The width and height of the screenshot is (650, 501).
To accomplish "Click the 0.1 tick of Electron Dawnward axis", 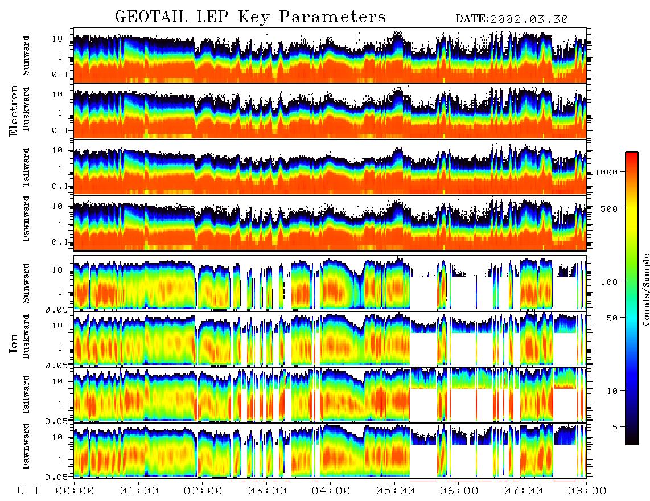I will pos(60,242).
